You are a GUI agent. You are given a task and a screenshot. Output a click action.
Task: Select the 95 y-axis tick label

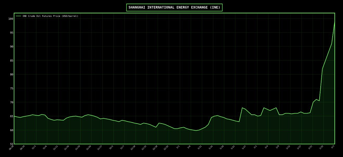tap(11, 33)
